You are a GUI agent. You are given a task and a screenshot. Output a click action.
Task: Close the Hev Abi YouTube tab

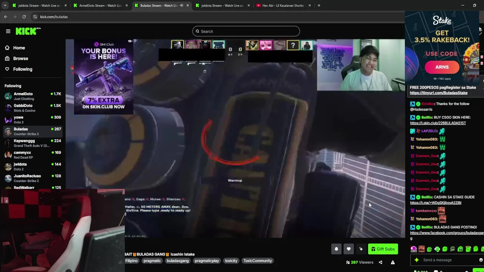click(310, 6)
